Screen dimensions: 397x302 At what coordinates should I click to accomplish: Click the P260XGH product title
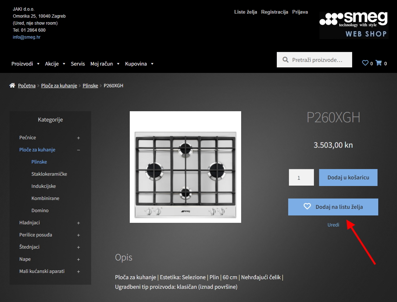[x=333, y=117]
